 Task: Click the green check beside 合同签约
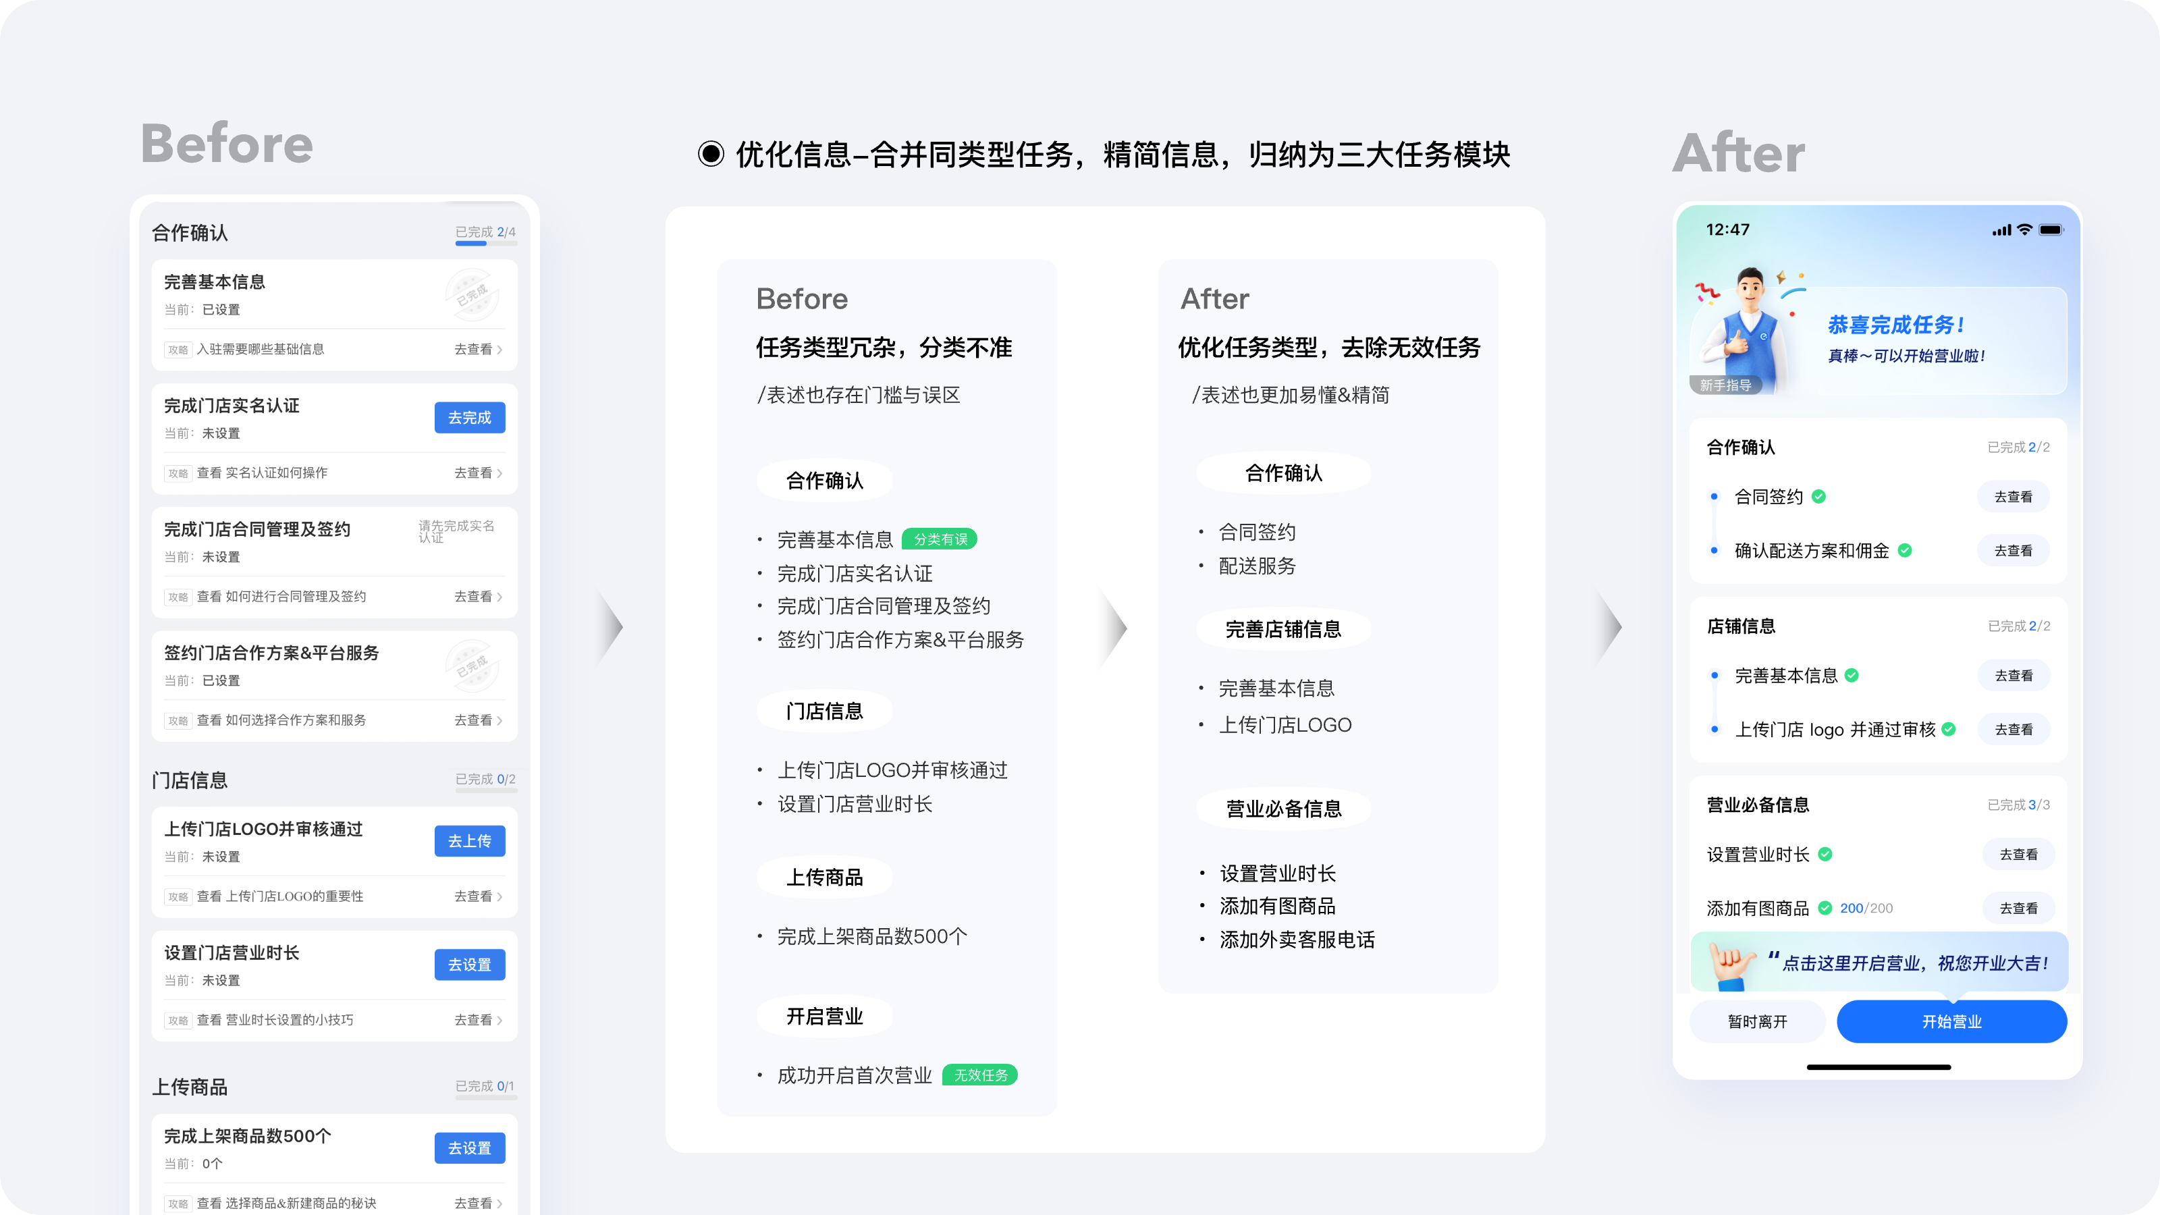[1818, 496]
